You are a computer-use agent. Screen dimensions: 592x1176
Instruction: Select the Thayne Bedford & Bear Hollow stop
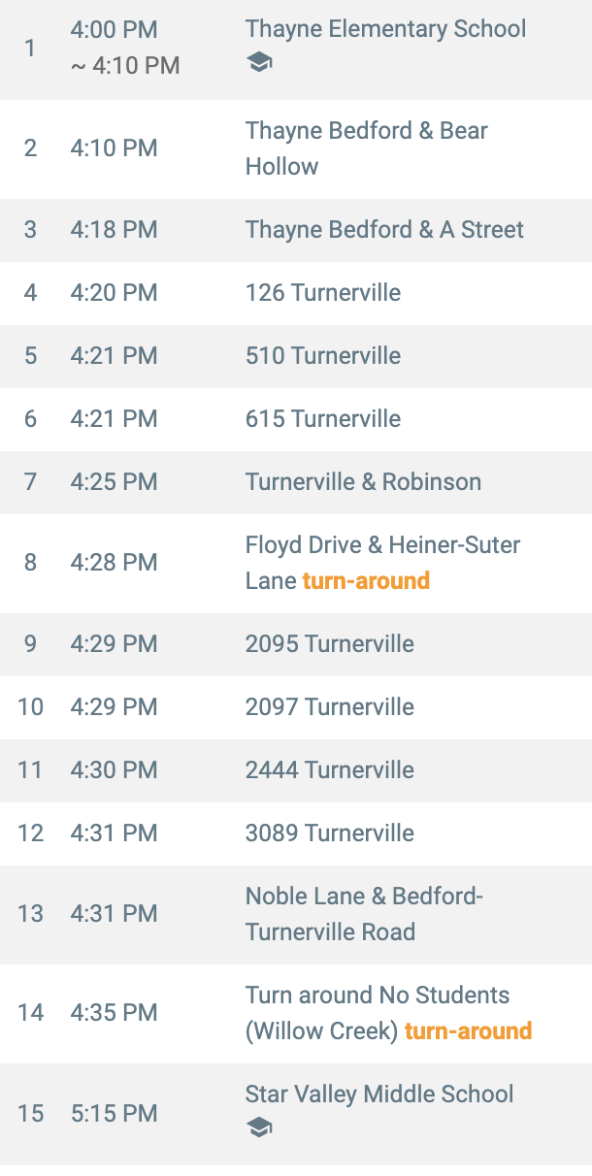366,147
